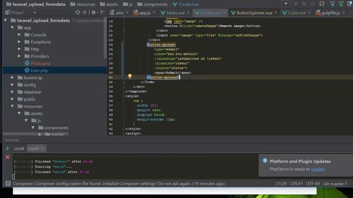Click the VCS update project icon
Viewport: 353px width, 198px height.
[333, 4]
